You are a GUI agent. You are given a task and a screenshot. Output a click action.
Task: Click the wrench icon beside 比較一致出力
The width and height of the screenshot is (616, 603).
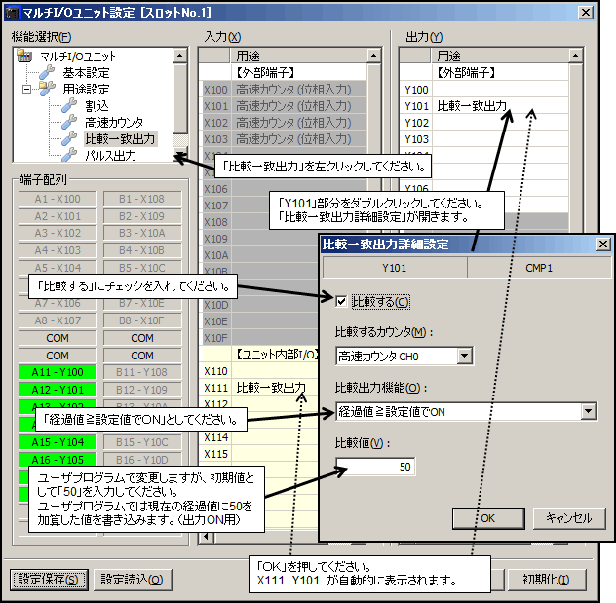coord(68,139)
